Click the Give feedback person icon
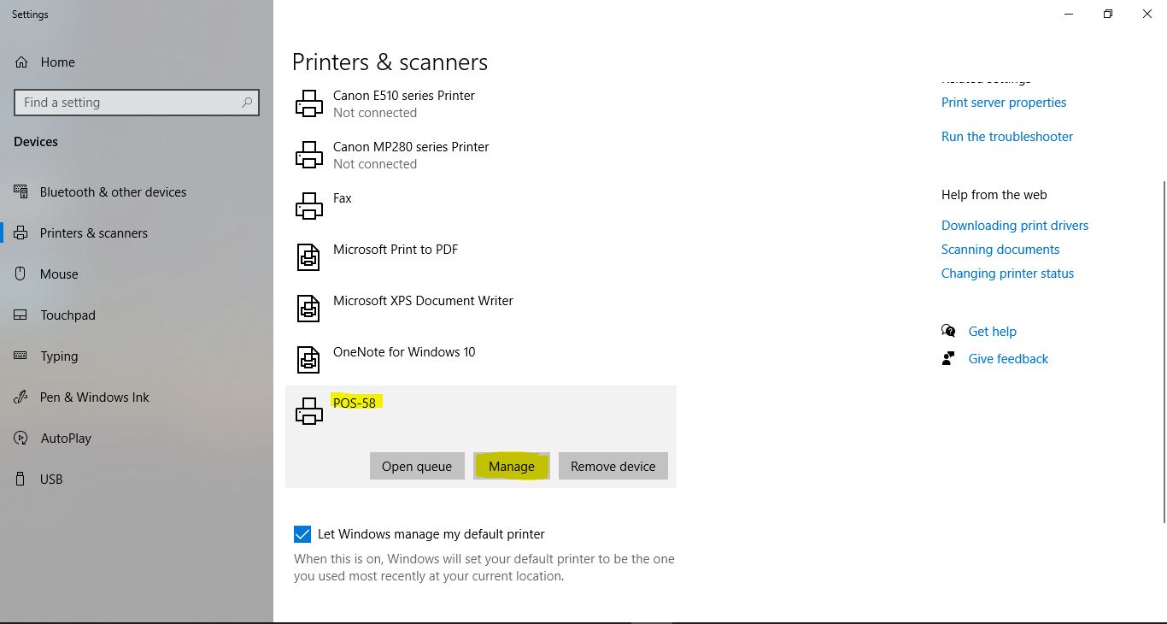The image size is (1167, 624). pyautogui.click(x=948, y=358)
